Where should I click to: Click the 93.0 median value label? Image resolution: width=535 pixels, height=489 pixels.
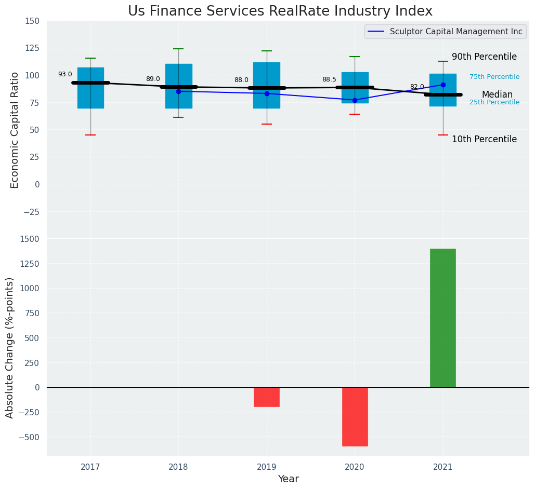point(65,75)
